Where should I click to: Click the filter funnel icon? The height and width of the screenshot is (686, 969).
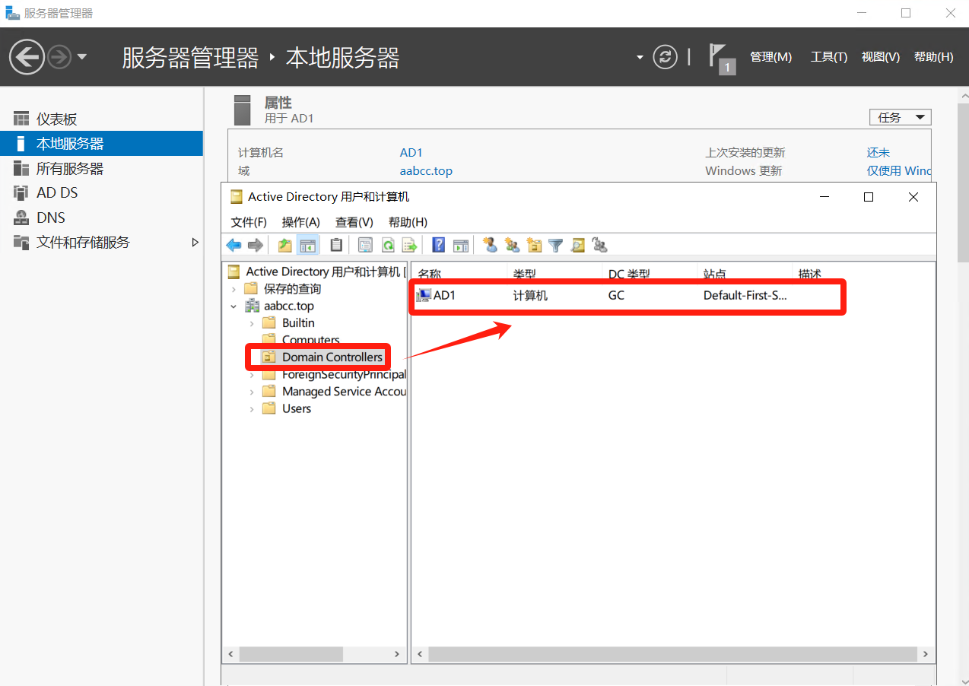click(x=556, y=245)
